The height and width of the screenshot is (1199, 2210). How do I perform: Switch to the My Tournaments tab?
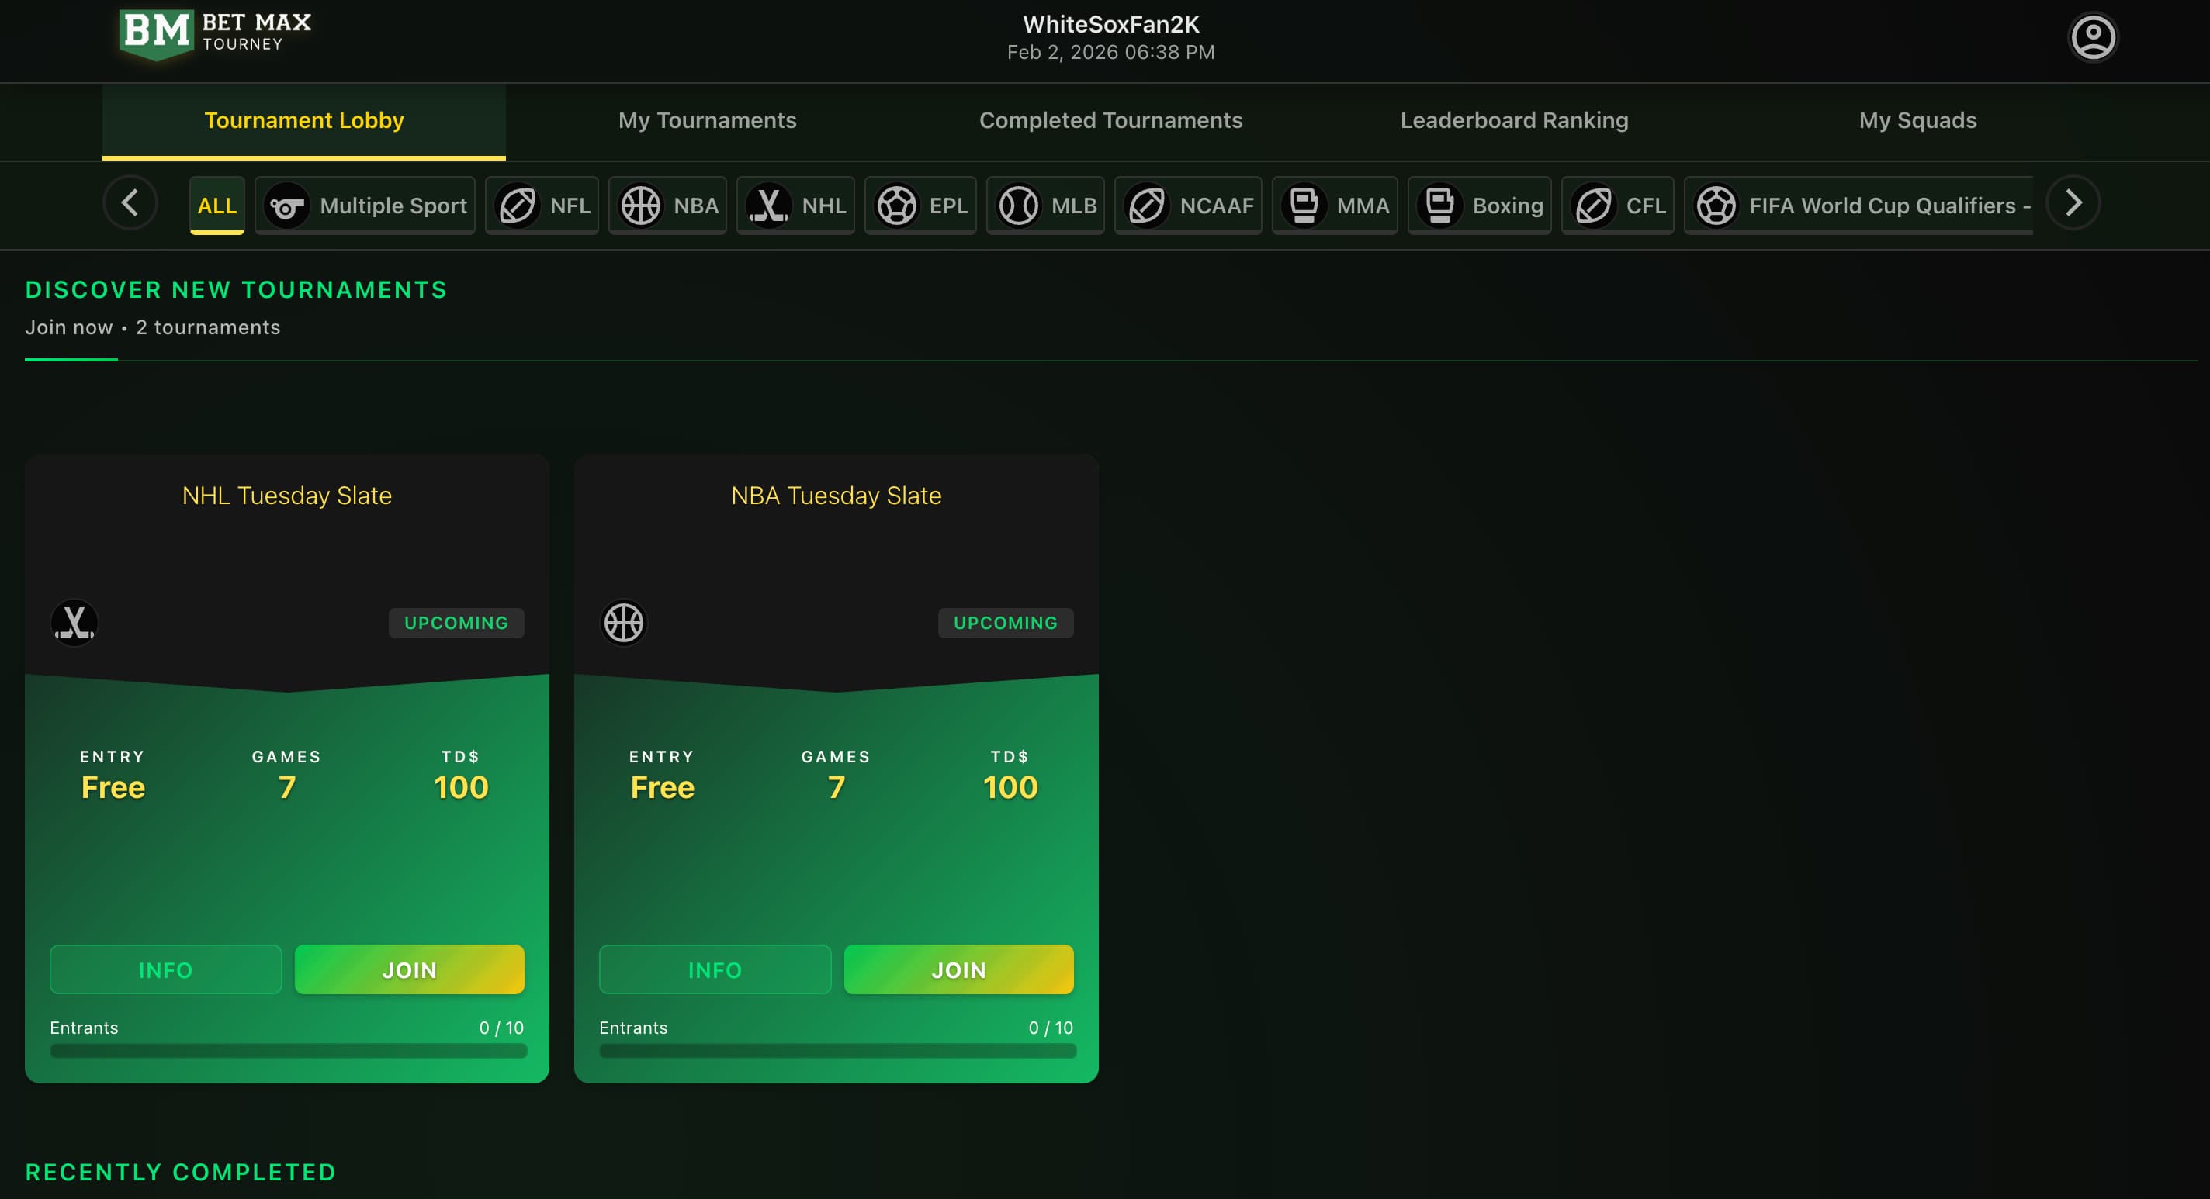pyautogui.click(x=706, y=120)
